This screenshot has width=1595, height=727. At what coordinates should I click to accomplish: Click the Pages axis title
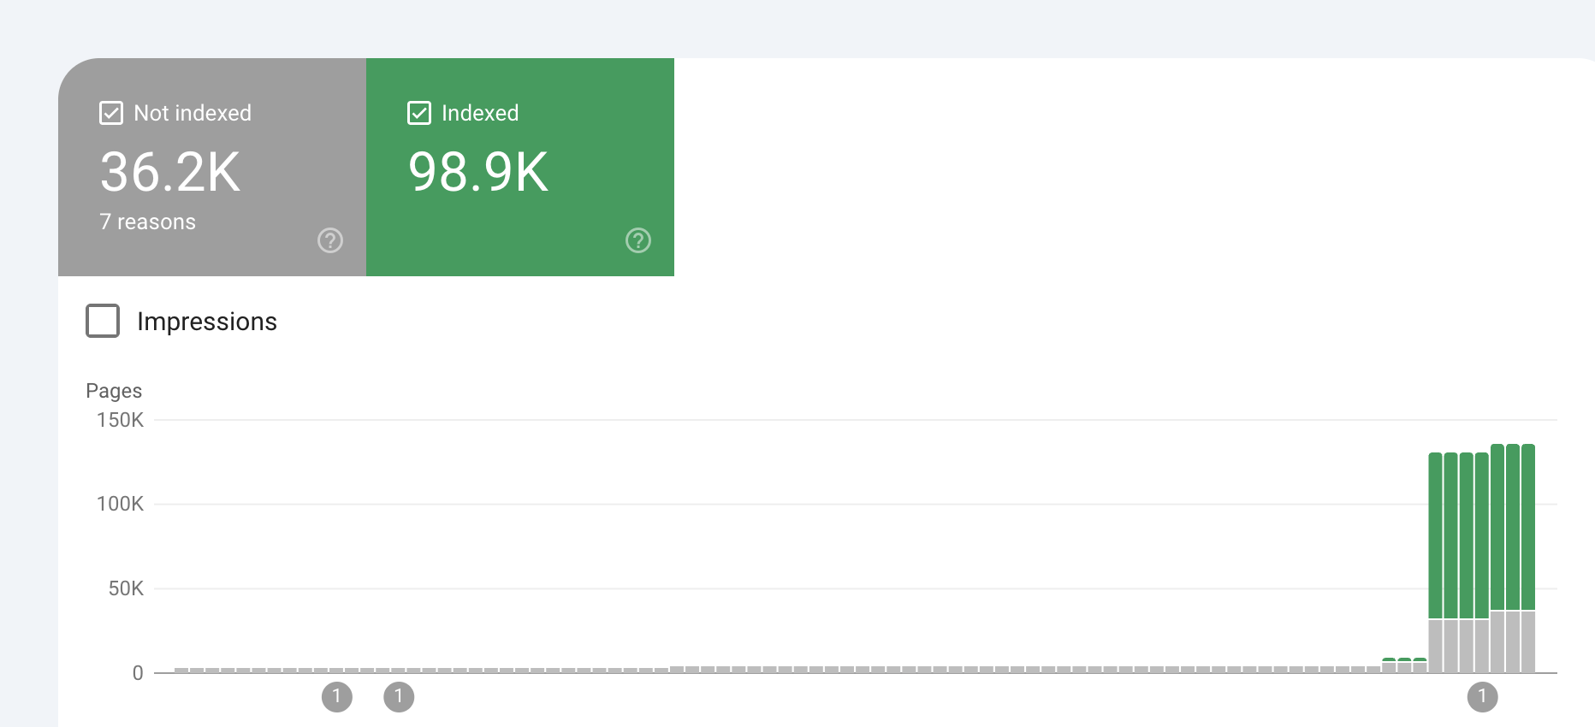114,391
